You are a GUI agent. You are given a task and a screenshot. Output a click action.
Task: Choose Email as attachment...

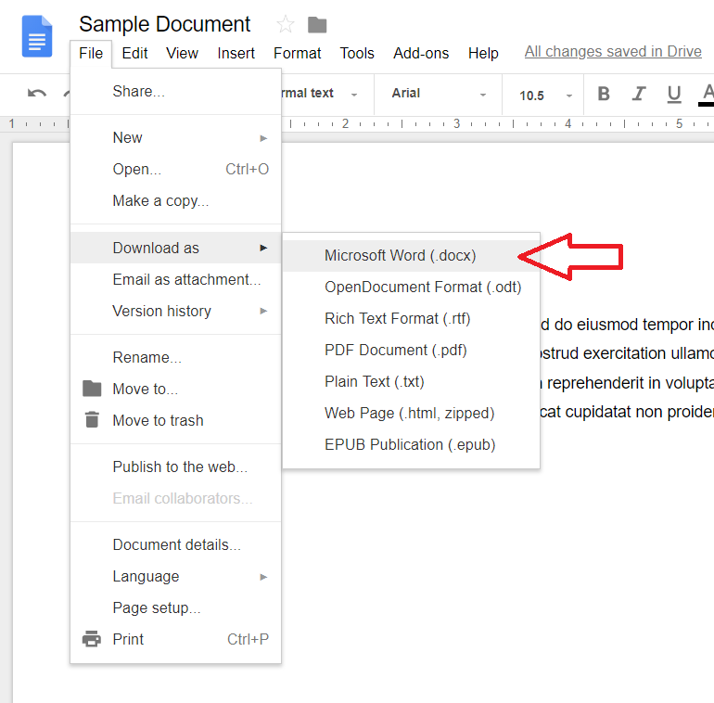coord(176,279)
